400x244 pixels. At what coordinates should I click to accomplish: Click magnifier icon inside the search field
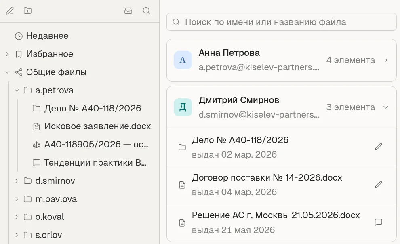click(x=176, y=22)
